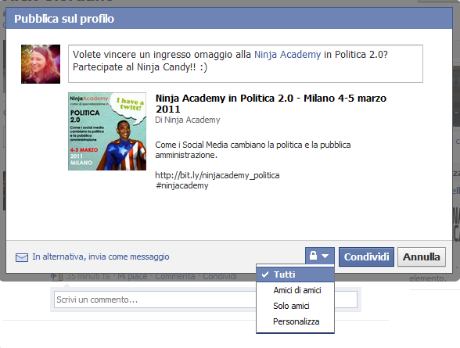This screenshot has height=348, width=460.
Task: Open the privacy lock dropdown
Action: [x=319, y=256]
